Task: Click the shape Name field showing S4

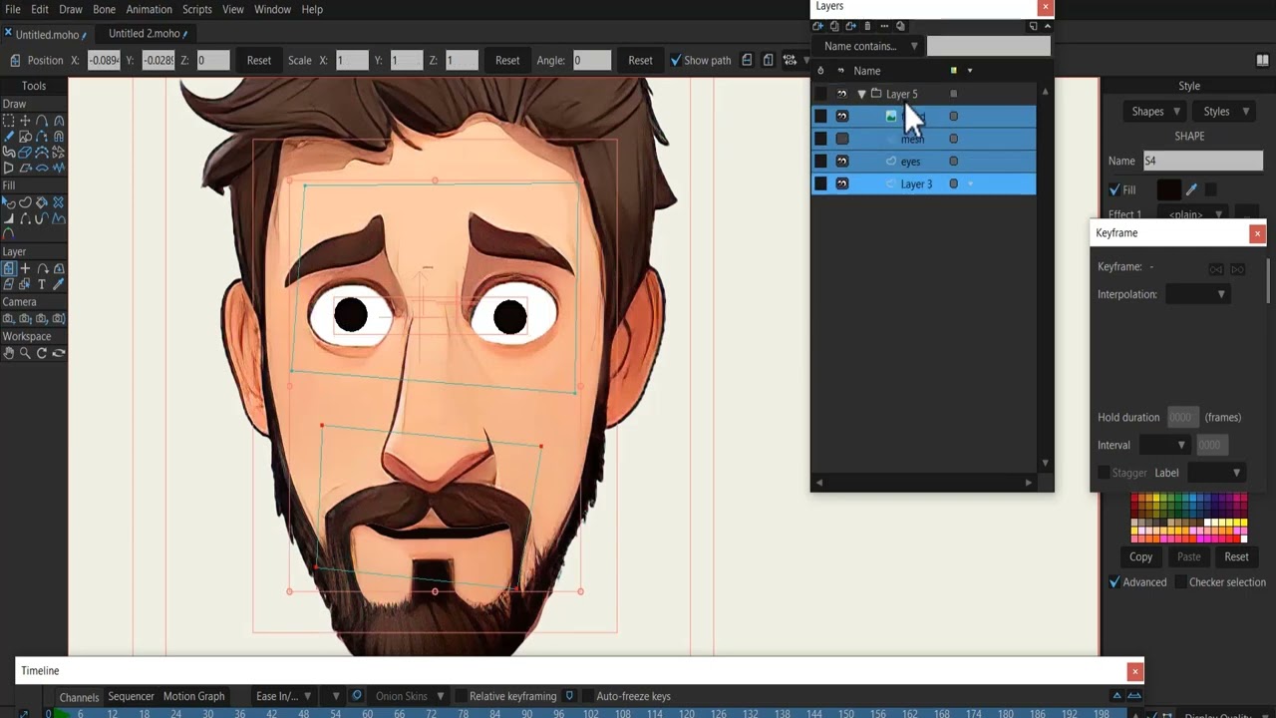Action: pyautogui.click(x=1202, y=161)
